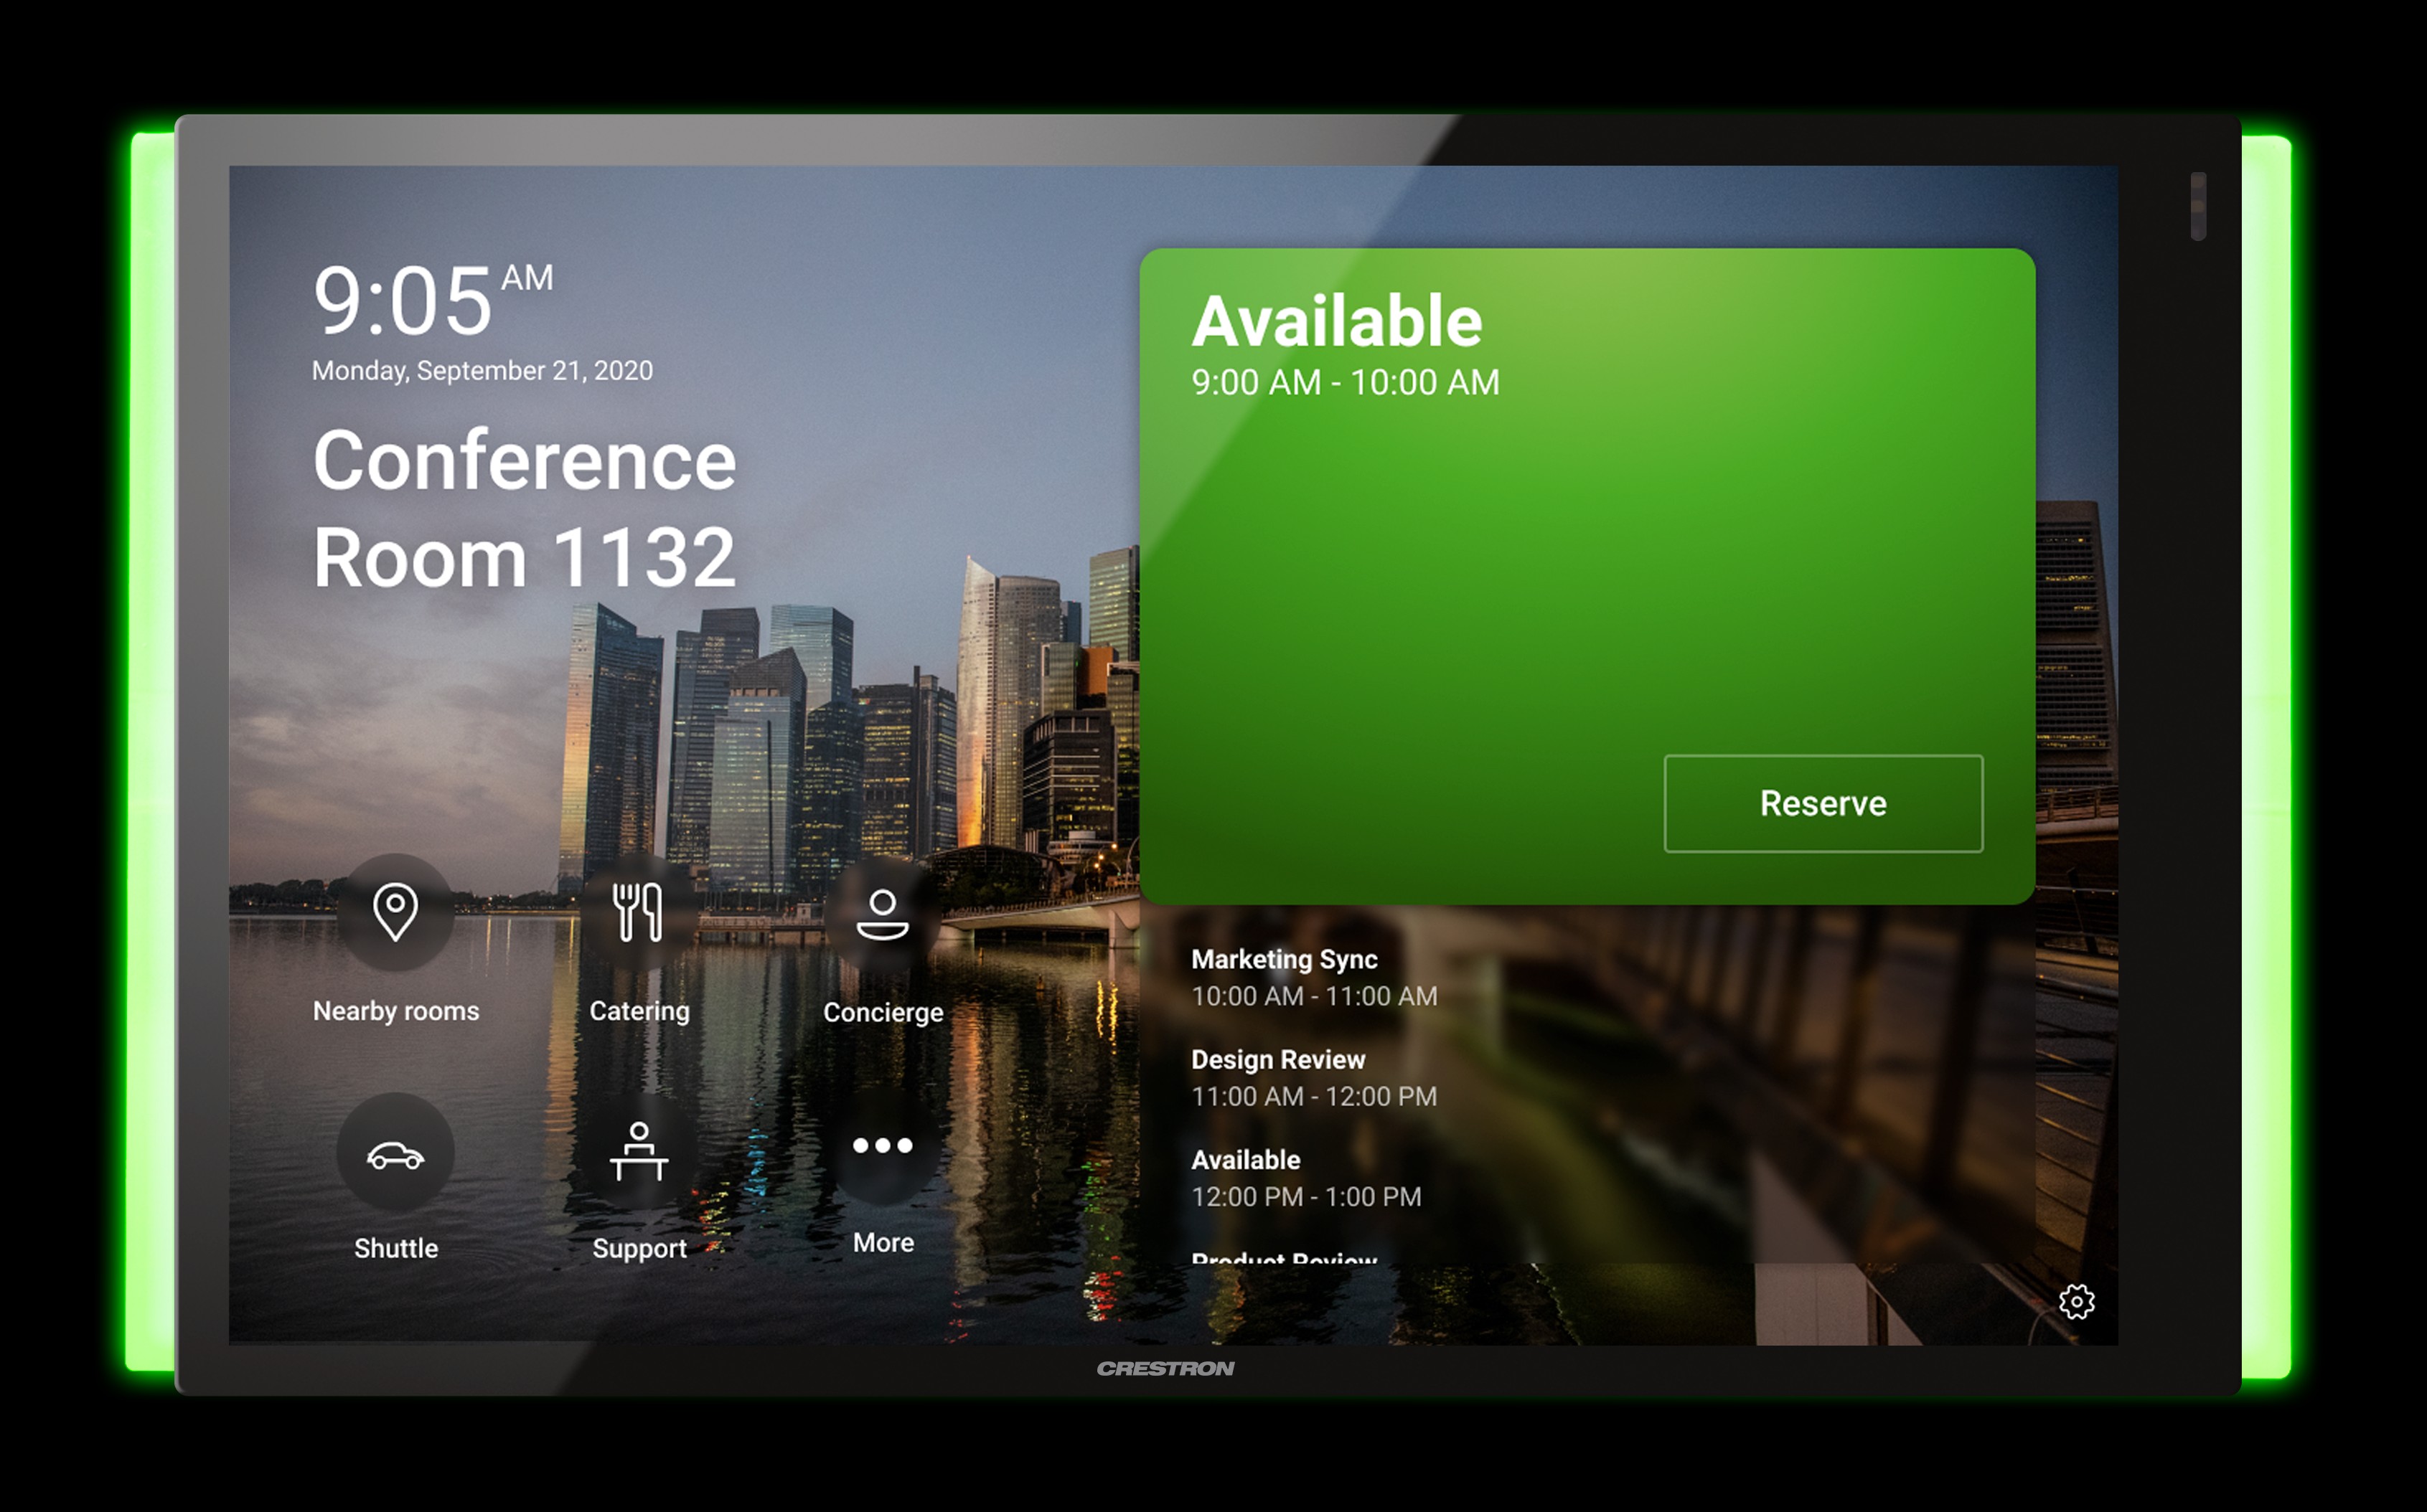Tap the 9:00 AM - 10:00 AM availability time range
This screenshot has width=2427, height=1512.
[x=1345, y=382]
